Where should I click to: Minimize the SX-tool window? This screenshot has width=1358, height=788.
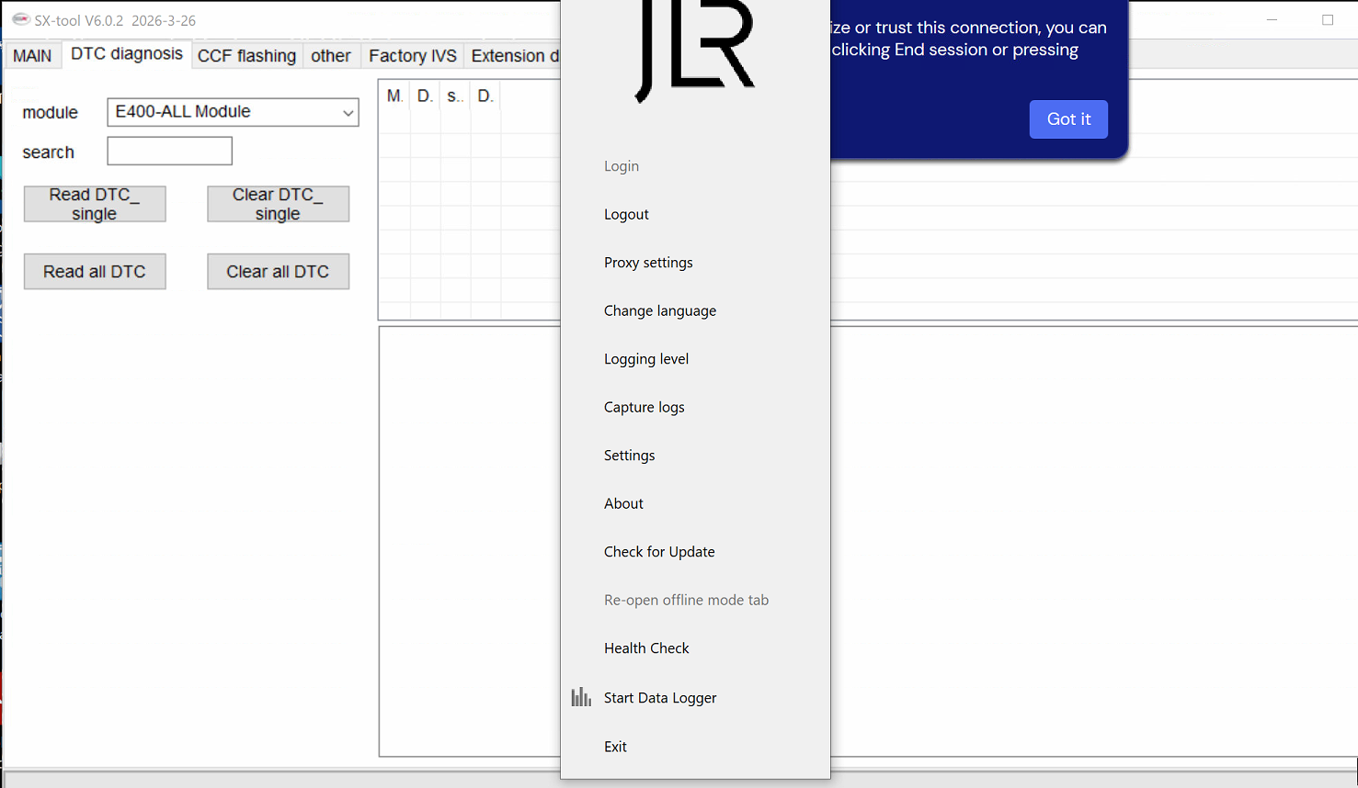coord(1272,20)
